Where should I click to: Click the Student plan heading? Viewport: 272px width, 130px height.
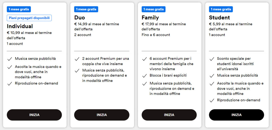pyautogui.click(x=219, y=18)
